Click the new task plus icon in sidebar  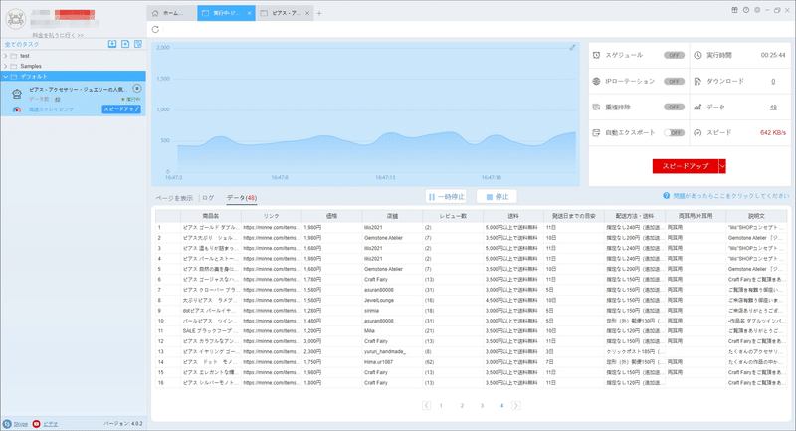pyautogui.click(x=125, y=44)
